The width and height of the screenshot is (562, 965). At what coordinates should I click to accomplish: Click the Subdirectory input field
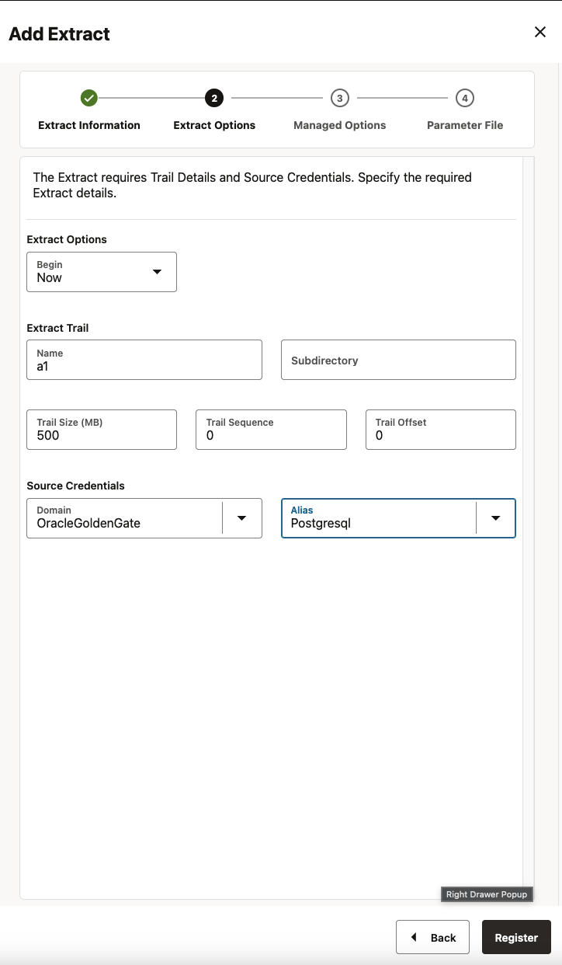tap(397, 360)
